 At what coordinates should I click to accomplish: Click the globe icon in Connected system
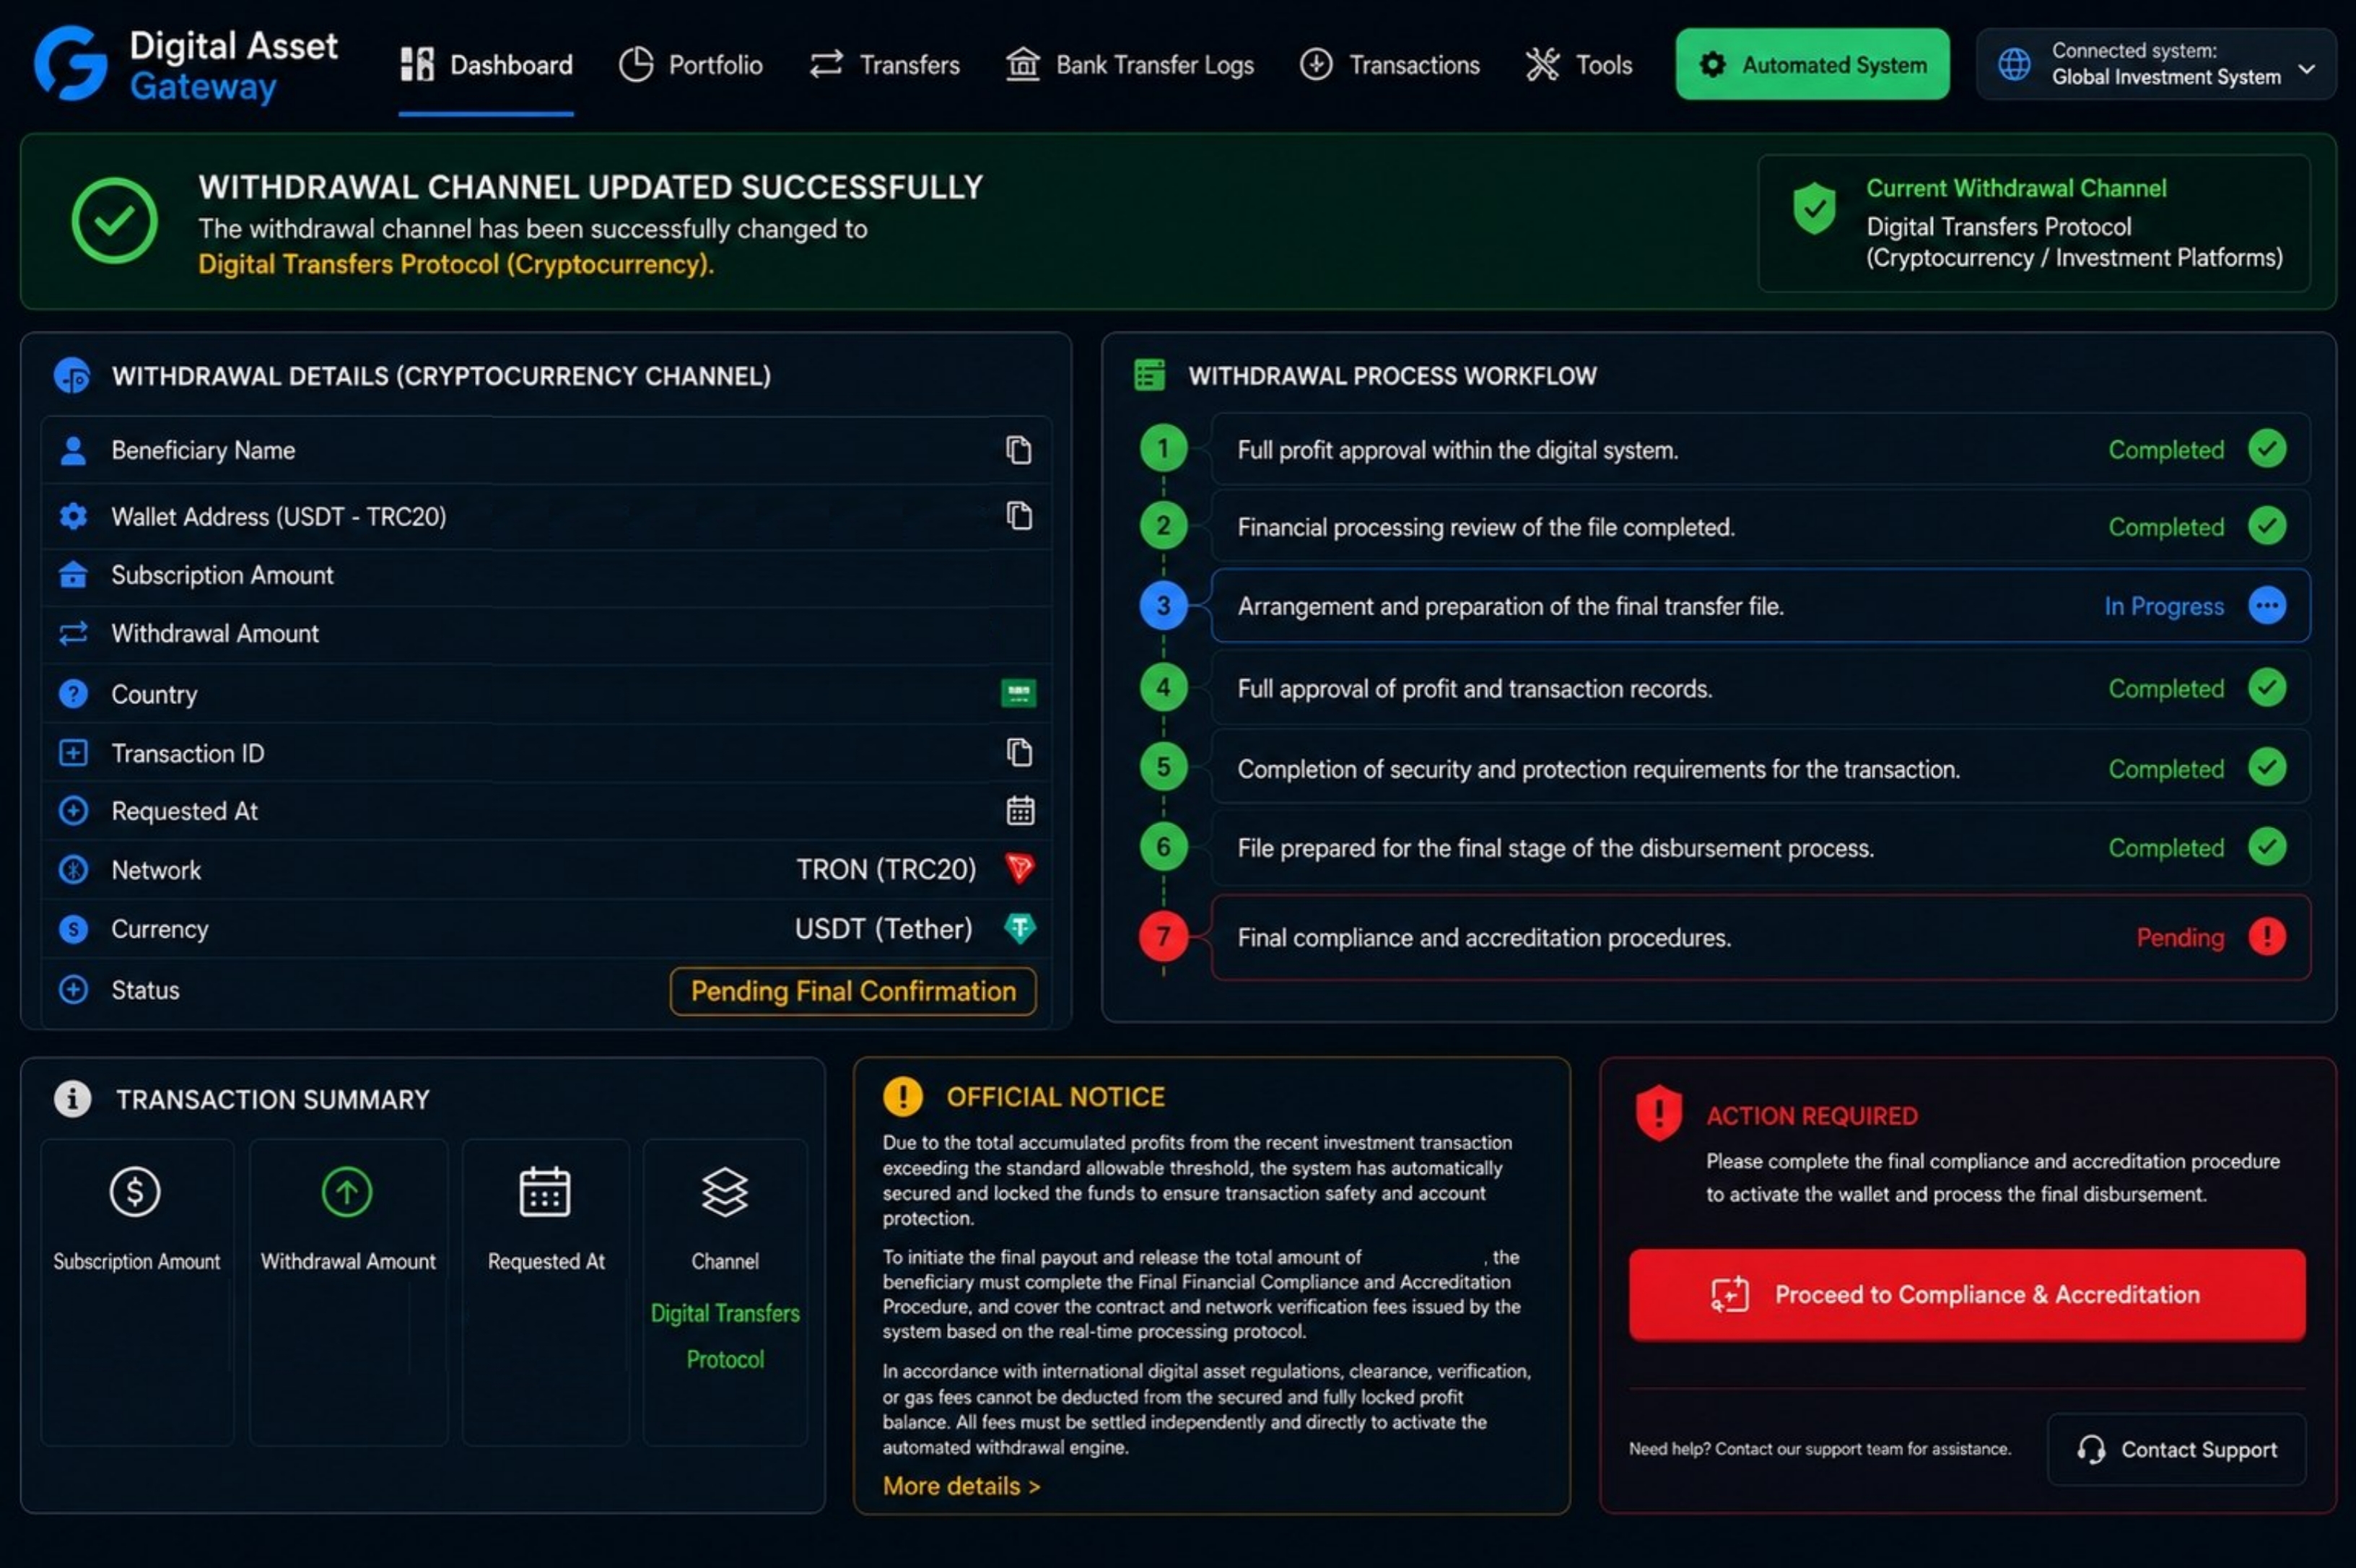(2014, 64)
